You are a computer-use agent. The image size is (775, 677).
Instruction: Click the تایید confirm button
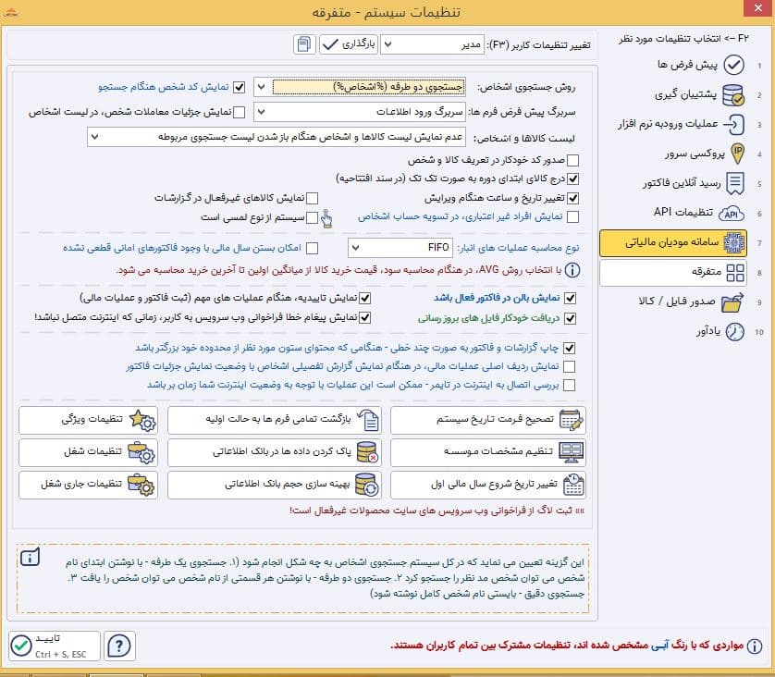55,646
